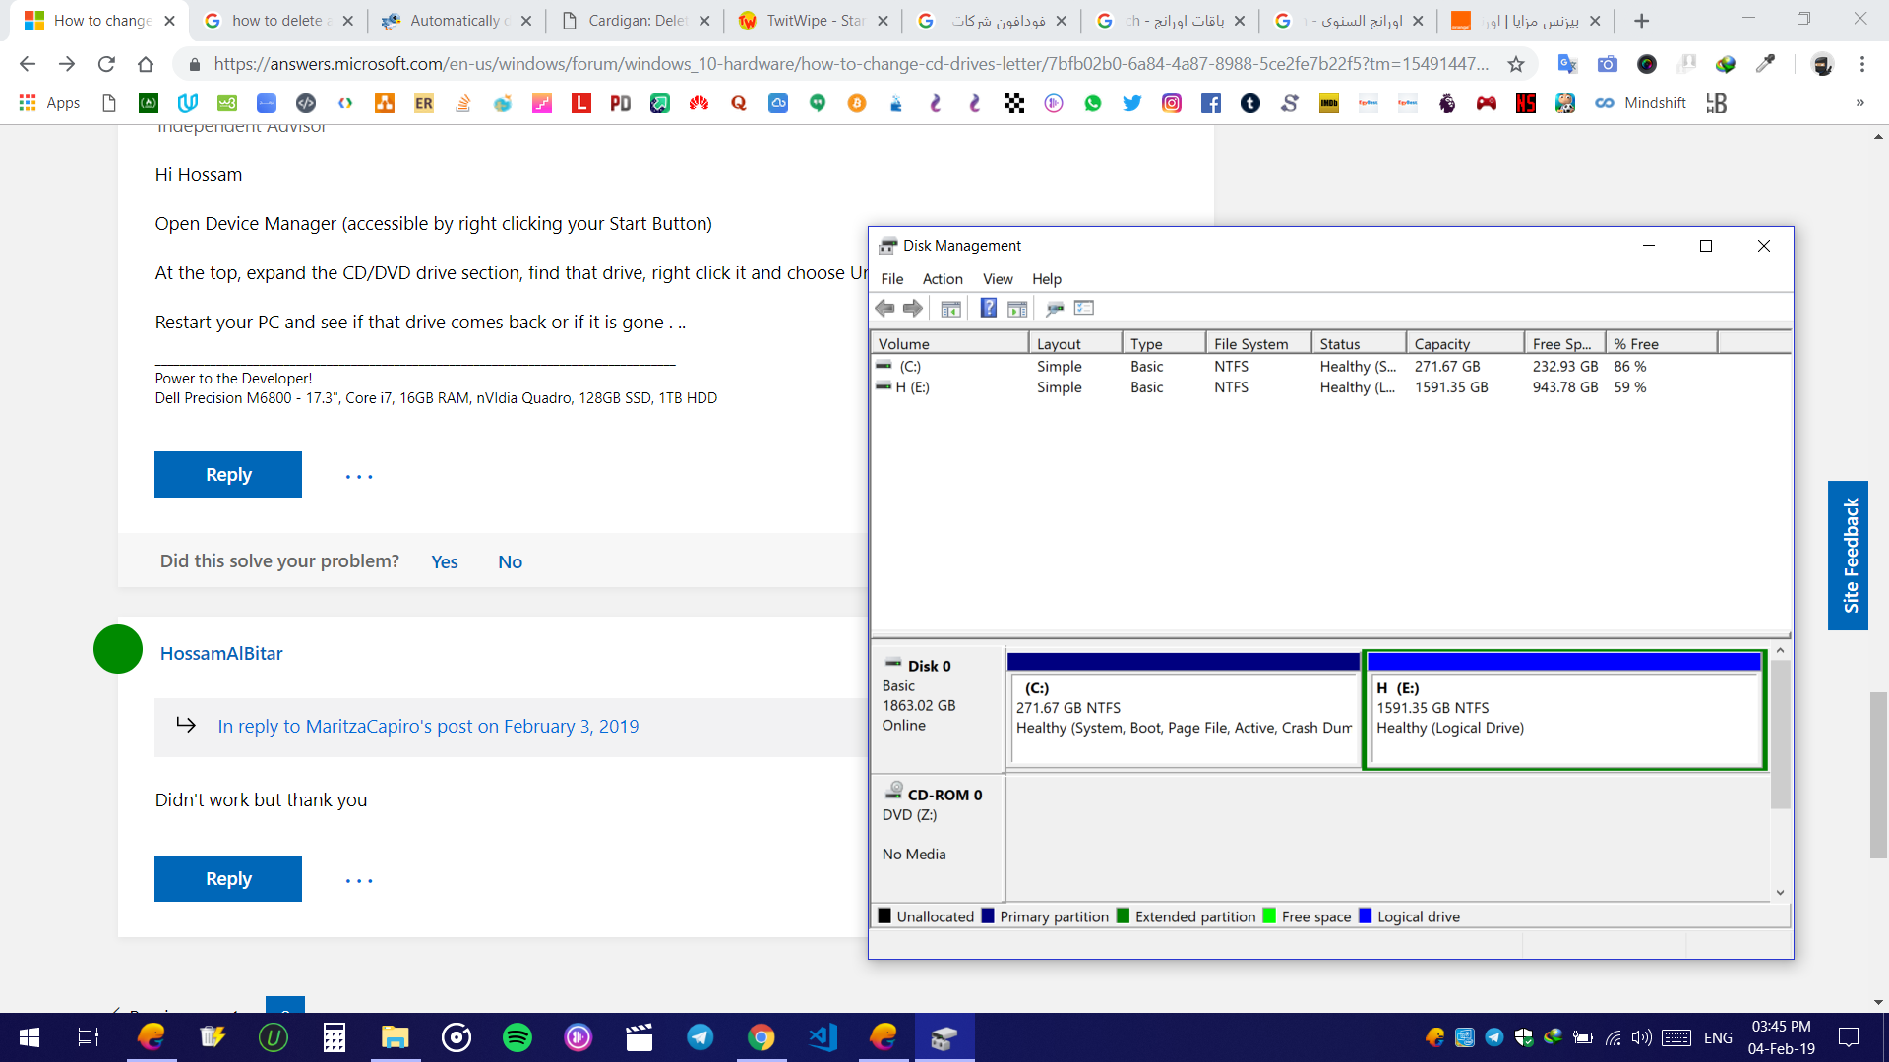Click the checklist settings toolbar icon
This screenshot has width=1889, height=1062.
1084,309
